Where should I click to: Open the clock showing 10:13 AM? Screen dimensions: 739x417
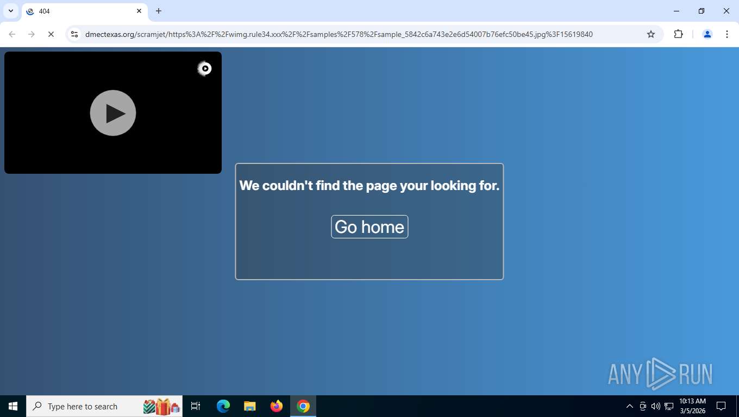point(692,406)
